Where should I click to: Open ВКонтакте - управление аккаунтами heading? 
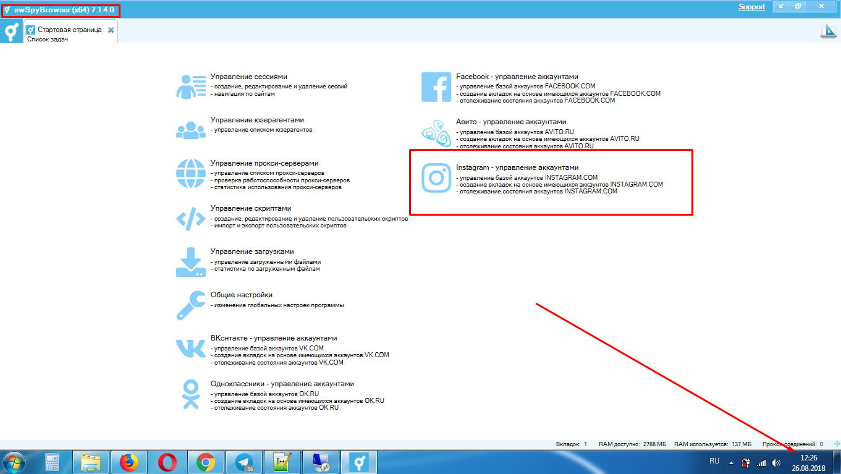[274, 338]
